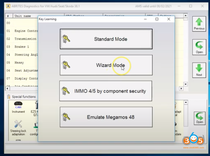The height and width of the screenshot is (156, 210).
Task: Click key icon on Standard Mode button
Action: click(66, 39)
